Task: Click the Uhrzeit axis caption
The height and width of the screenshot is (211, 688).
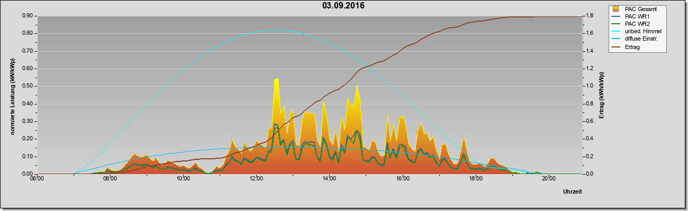Action: click(573, 192)
